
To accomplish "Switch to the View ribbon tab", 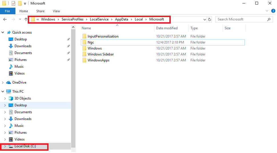I will pyautogui.click(x=56, y=11).
